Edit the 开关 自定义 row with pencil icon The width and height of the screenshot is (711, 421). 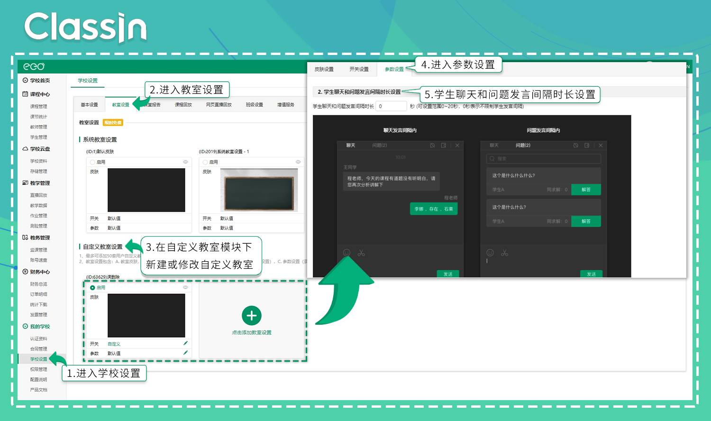(185, 343)
